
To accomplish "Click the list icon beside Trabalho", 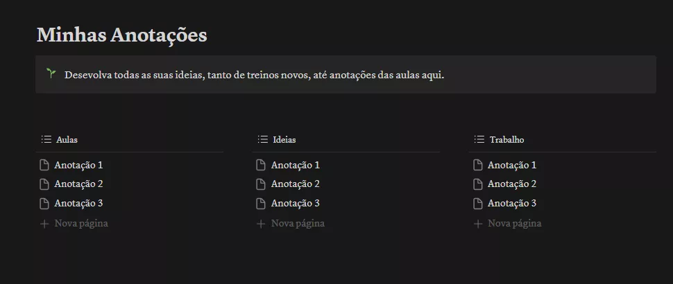I will [x=479, y=139].
